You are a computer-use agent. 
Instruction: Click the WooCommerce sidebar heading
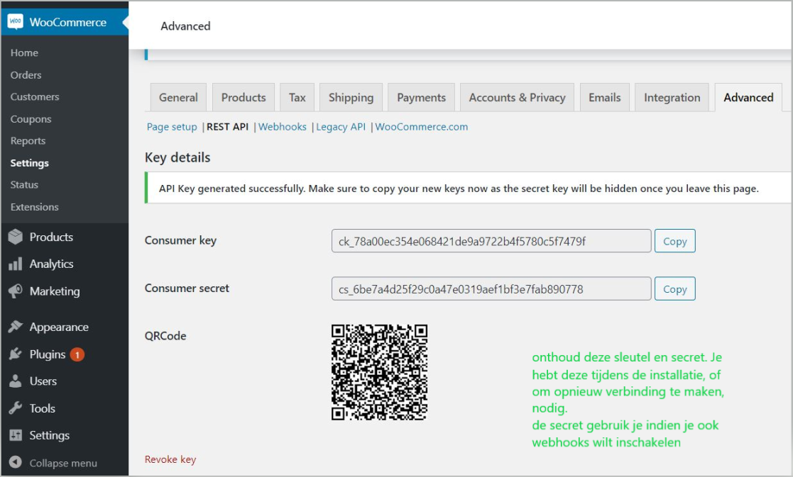(x=67, y=22)
